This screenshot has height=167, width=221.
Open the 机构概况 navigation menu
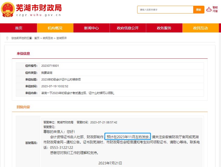55,28
